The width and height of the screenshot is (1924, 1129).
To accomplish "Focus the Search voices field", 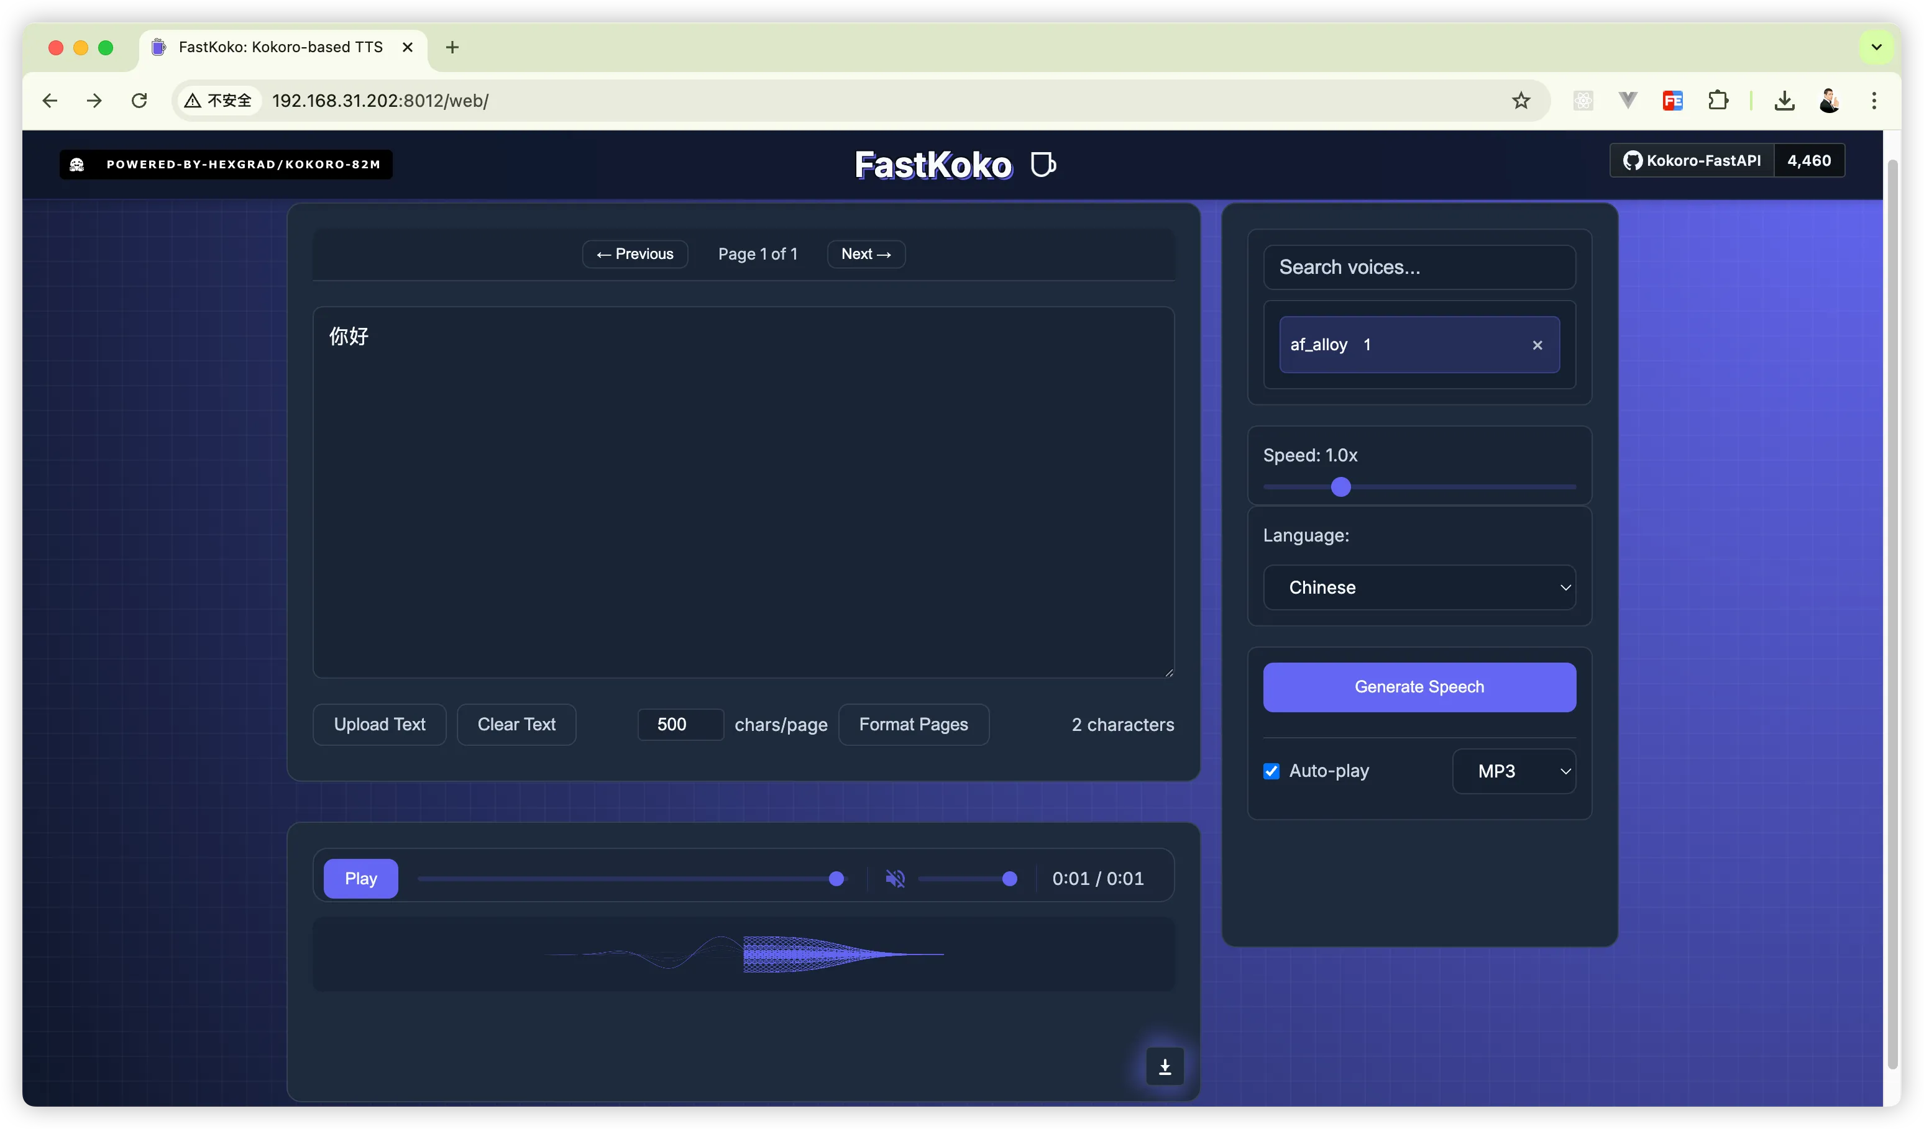I will click(x=1419, y=267).
